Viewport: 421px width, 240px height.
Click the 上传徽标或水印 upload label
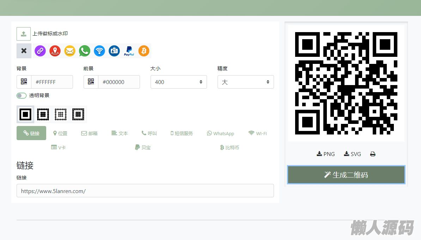(50, 34)
